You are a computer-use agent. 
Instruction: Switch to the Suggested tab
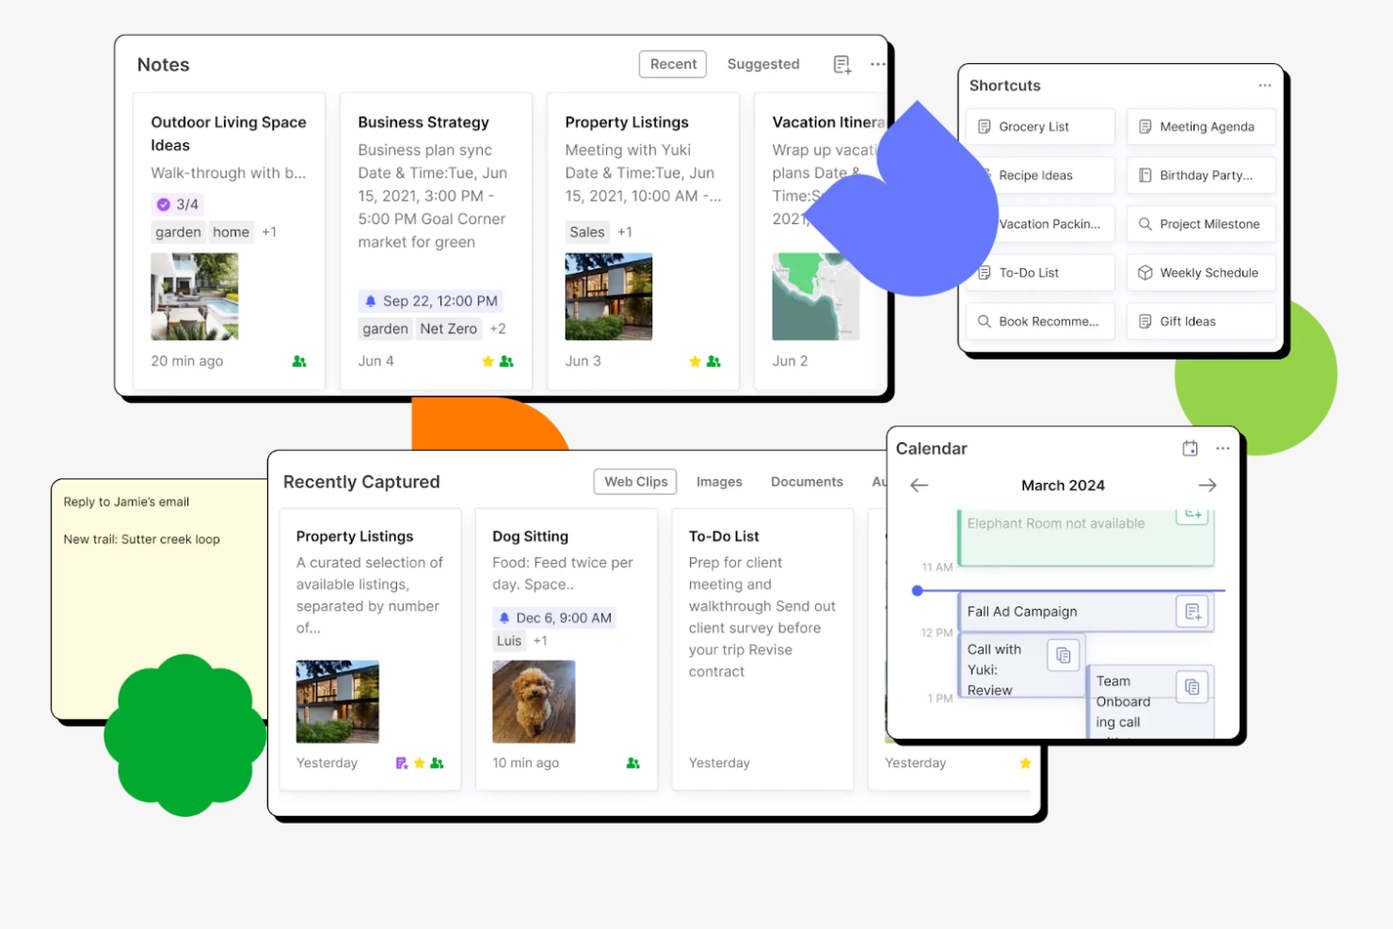763,64
